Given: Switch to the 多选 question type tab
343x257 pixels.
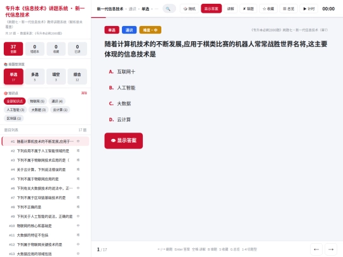Looking at the screenshot, I should (35, 77).
